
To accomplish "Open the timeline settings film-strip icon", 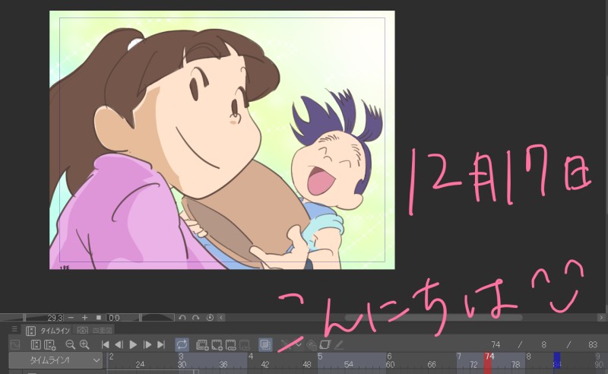I will coord(36,344).
